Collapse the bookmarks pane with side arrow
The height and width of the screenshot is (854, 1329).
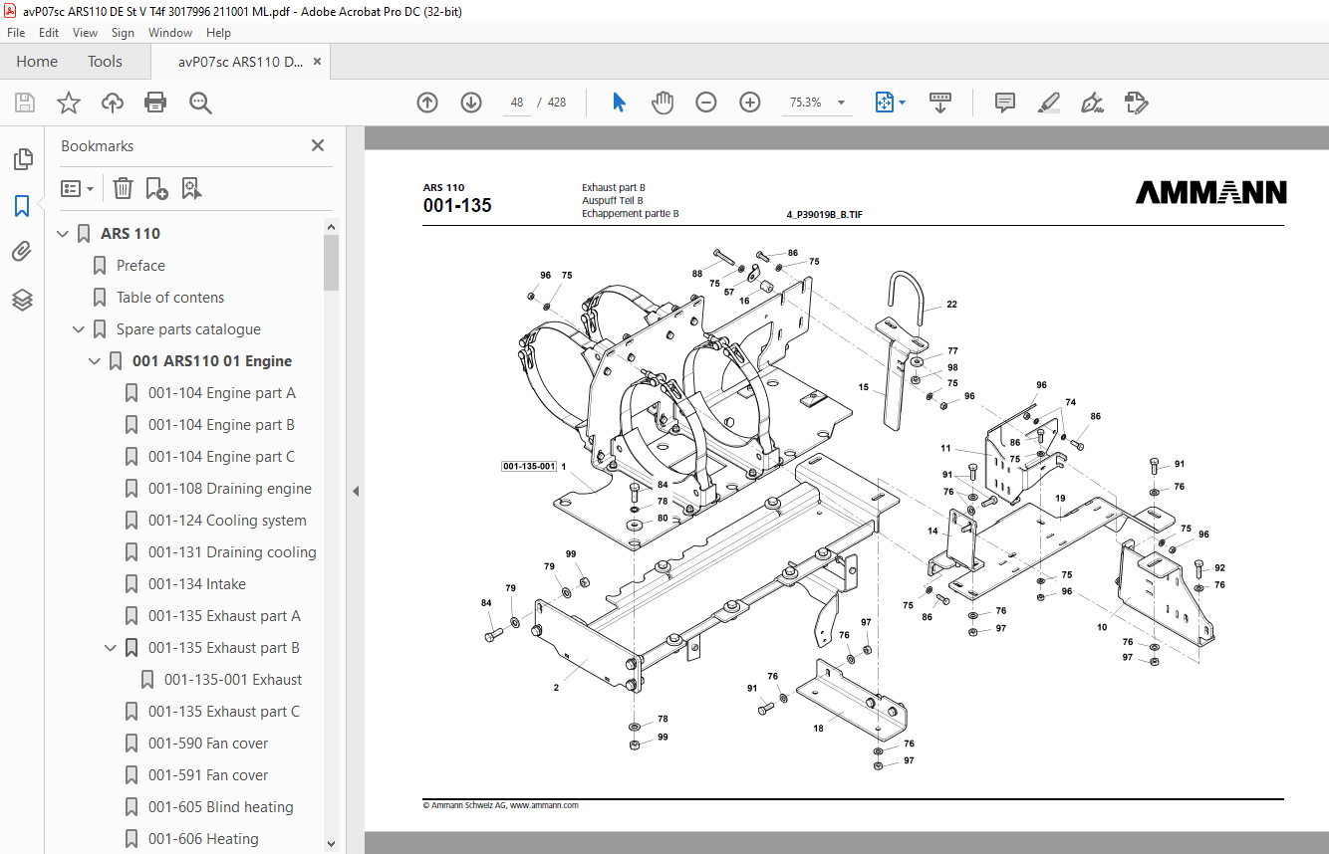click(x=356, y=491)
